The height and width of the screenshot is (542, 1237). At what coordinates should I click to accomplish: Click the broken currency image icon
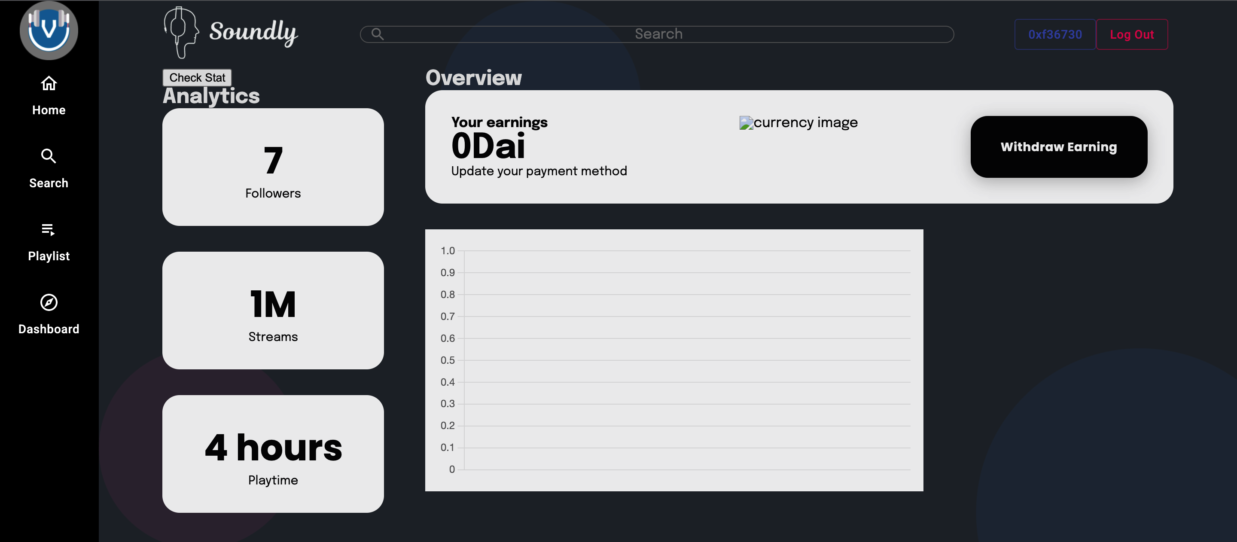coord(746,123)
